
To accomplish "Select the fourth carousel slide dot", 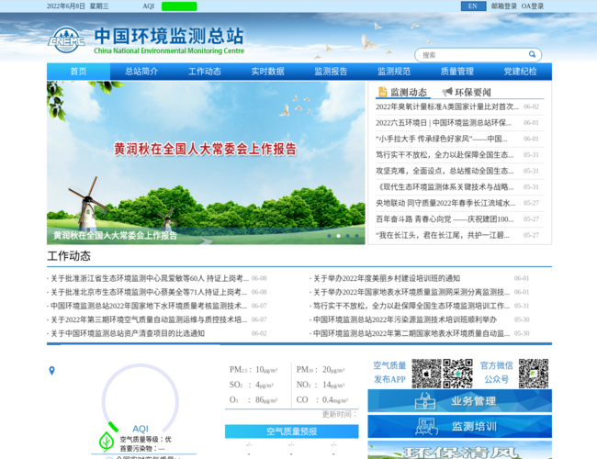I will pos(356,236).
